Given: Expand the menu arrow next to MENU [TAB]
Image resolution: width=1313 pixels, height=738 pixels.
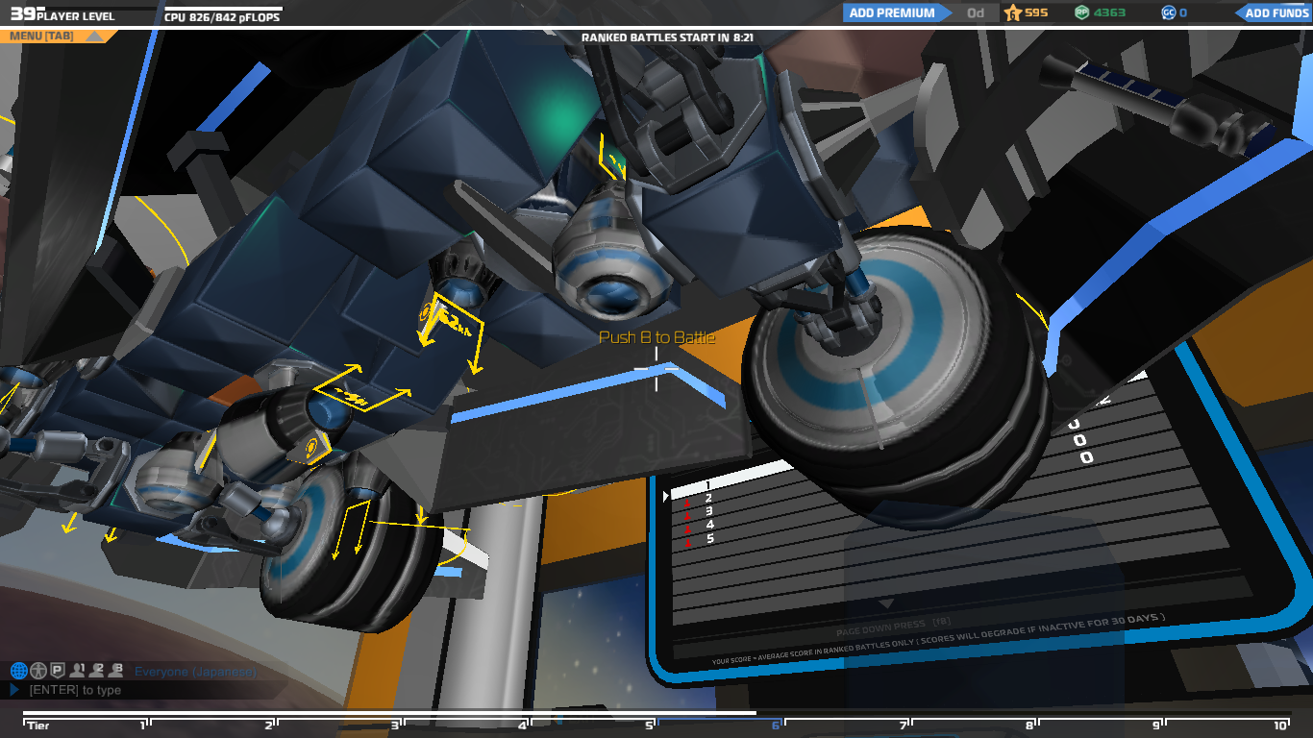Looking at the screenshot, I should [94, 37].
